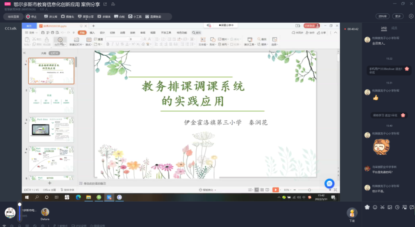Collapse the WPS ribbon with chevron
Screen dimensions: 415x227
pyautogui.click(x=335, y=33)
